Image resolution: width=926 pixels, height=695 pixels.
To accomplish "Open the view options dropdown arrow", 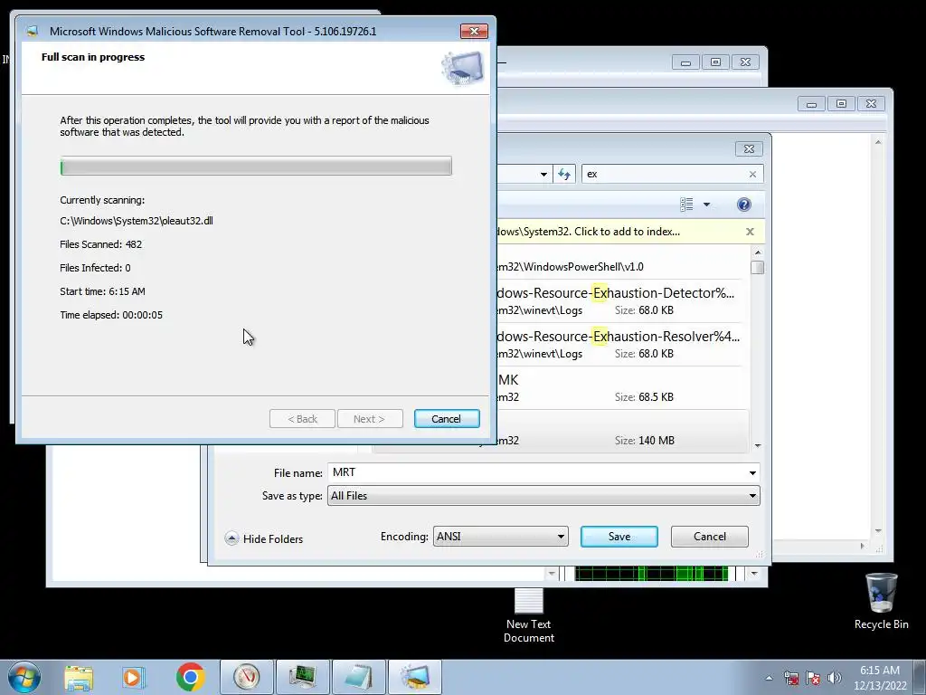I will [x=706, y=205].
